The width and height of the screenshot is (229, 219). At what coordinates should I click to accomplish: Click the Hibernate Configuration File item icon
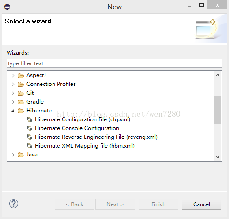(x=30, y=119)
